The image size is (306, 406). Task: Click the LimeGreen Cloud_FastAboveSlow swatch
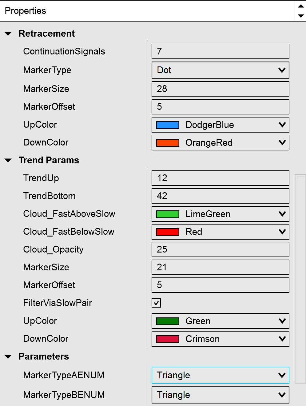pos(168,214)
